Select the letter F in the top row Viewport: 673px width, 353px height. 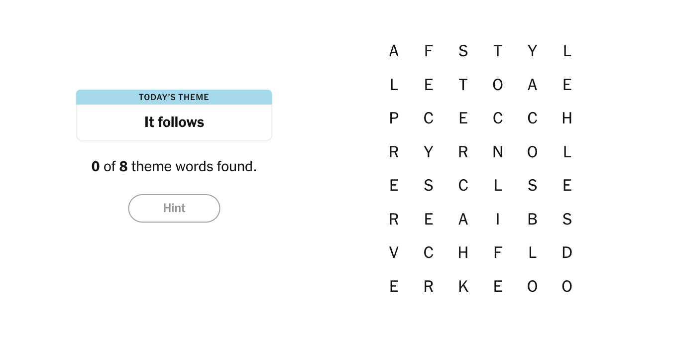pos(428,51)
